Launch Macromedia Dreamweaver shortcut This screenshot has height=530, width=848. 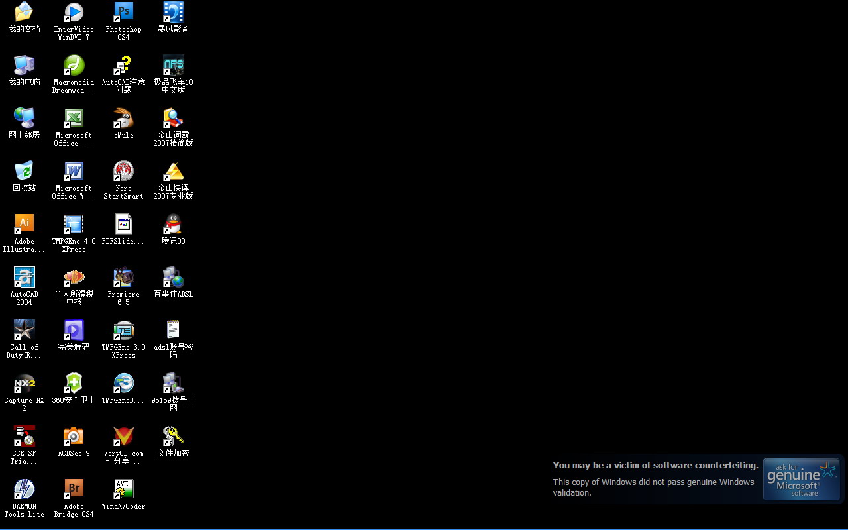coord(74,65)
